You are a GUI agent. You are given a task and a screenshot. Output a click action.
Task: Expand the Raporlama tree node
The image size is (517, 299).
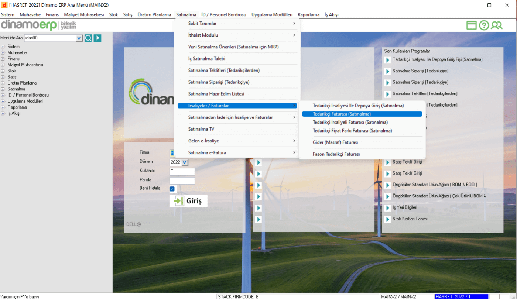[3, 107]
